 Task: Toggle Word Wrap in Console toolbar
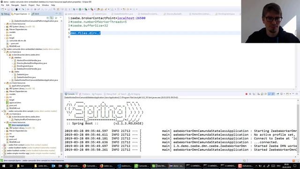(266, 94)
